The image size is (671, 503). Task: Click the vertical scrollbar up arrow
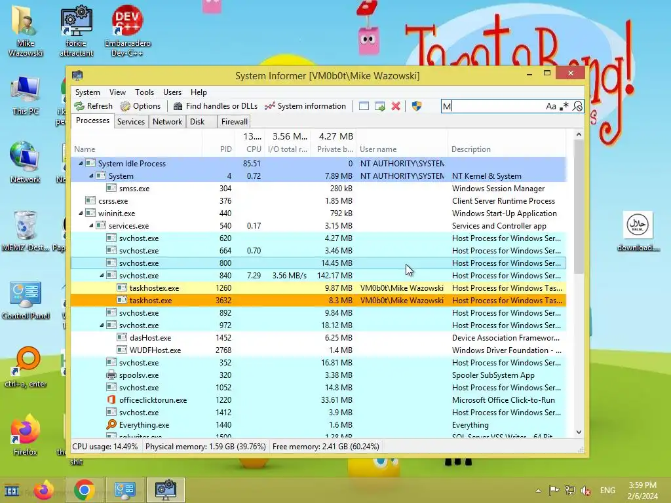pos(579,134)
